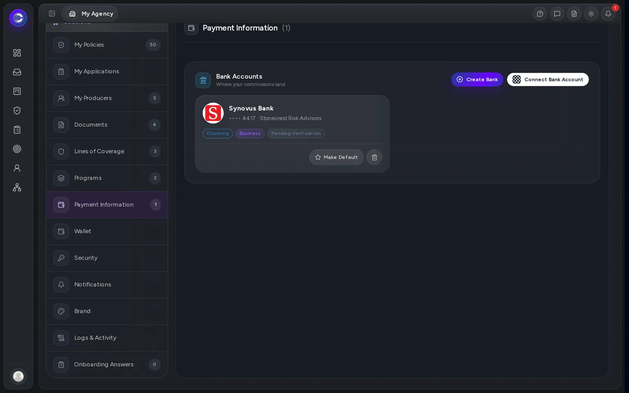629x393 pixels.
Task: Toggle the sidebar panel icon
Action: (52, 14)
